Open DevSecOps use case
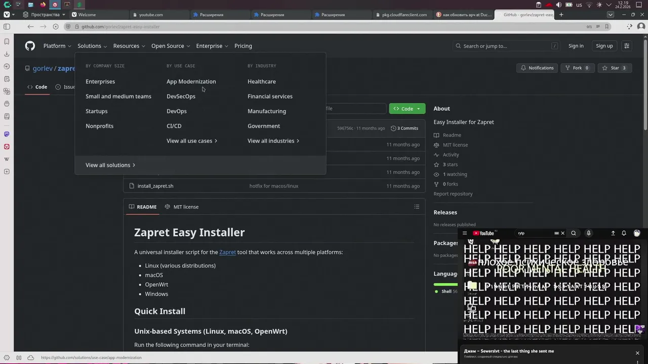The image size is (648, 364). [x=181, y=96]
